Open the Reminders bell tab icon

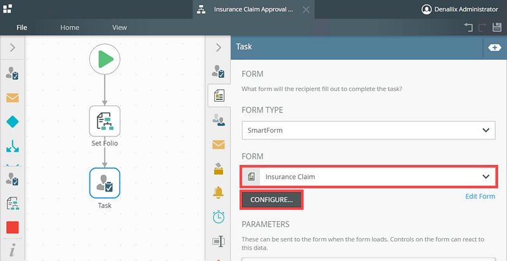(x=219, y=193)
